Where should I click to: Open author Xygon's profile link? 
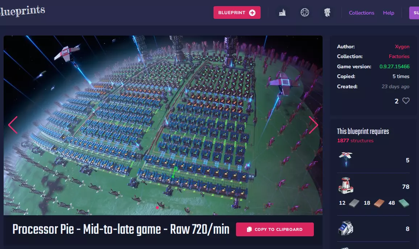point(402,46)
